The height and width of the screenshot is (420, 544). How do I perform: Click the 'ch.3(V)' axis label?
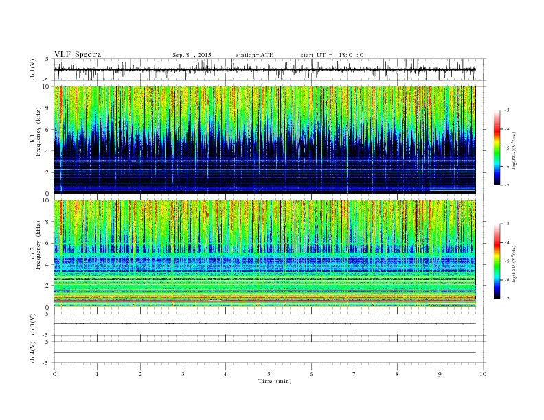click(32, 325)
